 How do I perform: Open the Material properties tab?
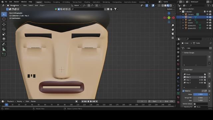(x=178, y=97)
